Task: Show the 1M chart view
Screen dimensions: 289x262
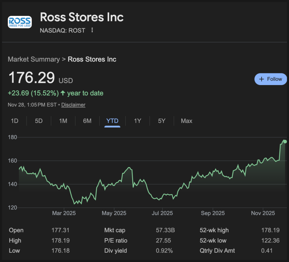Action: 63,121
